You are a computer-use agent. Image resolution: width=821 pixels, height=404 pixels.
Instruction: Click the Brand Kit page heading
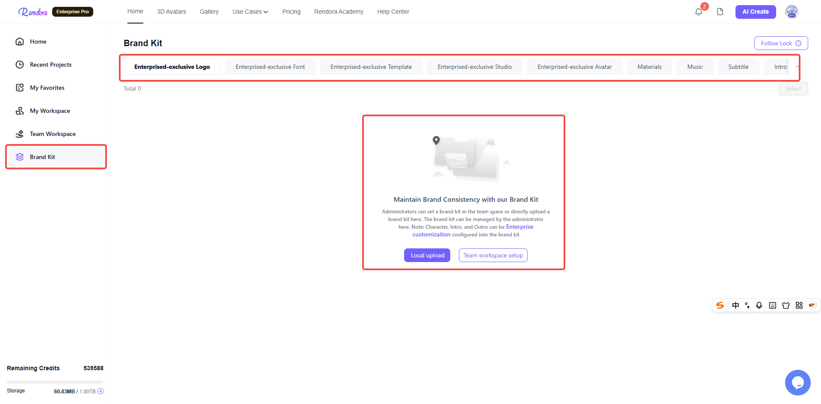coord(143,43)
